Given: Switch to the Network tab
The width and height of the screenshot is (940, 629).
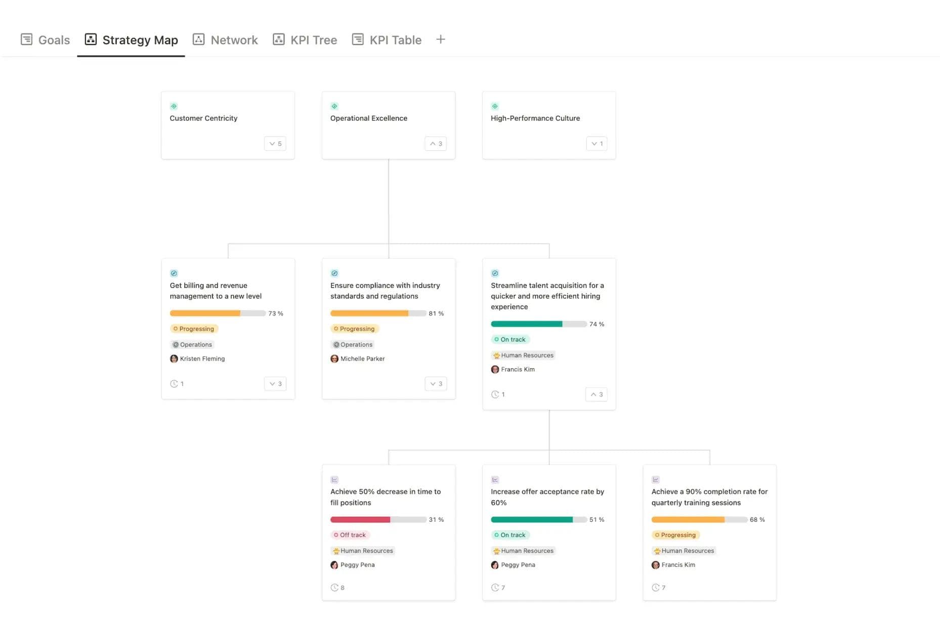Looking at the screenshot, I should coord(225,39).
